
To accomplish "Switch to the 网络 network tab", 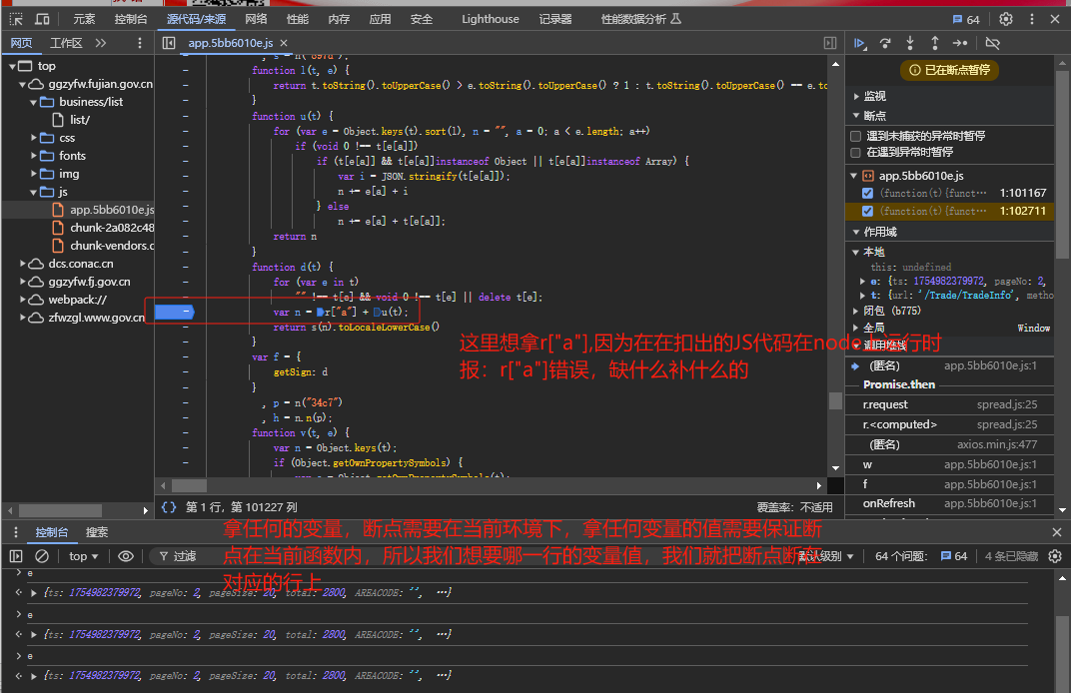I will (x=256, y=19).
